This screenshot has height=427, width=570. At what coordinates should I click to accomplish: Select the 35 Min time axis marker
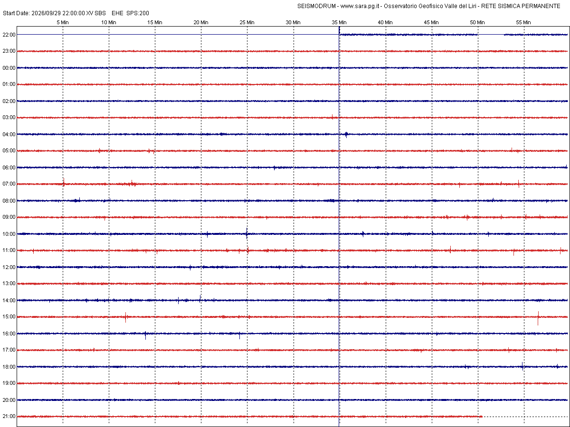(339, 22)
